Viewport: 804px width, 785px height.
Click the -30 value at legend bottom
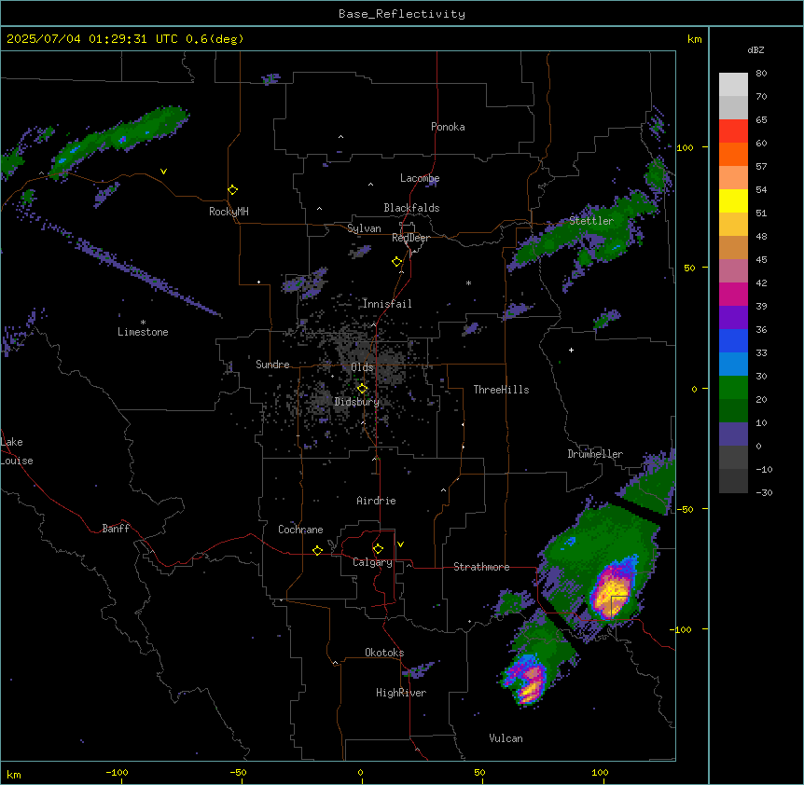(764, 492)
